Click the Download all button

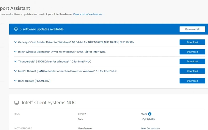pos(192,29)
